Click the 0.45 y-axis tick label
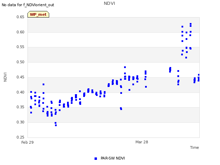This screenshot has height=165, width=220. point(20,77)
